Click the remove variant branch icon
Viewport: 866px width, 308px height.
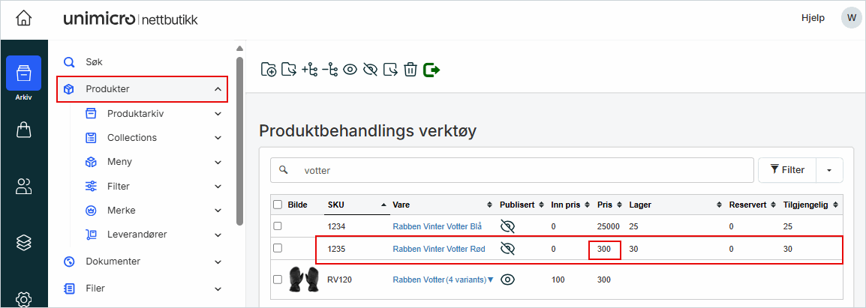click(x=330, y=70)
